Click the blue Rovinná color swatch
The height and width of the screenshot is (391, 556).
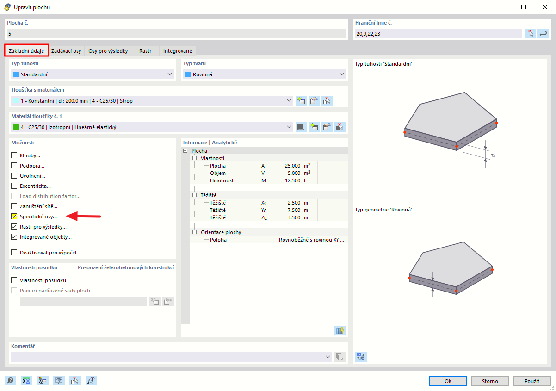[187, 74]
